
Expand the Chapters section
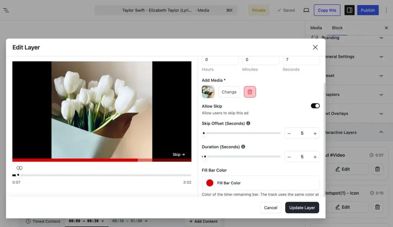click(381, 94)
